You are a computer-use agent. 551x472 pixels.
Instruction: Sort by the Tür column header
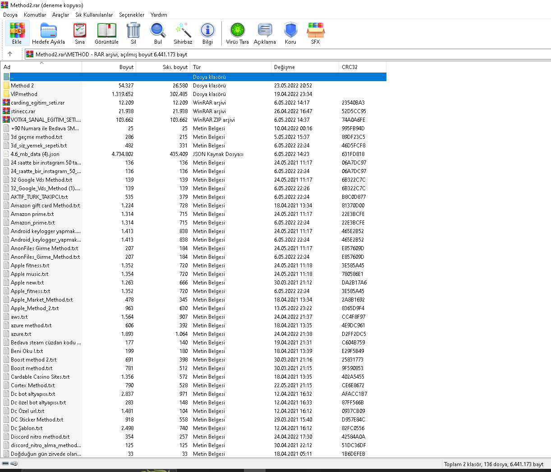(231, 67)
